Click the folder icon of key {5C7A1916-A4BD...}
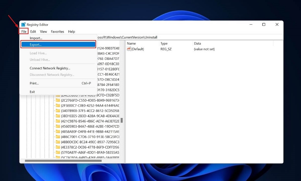 (58, 157)
